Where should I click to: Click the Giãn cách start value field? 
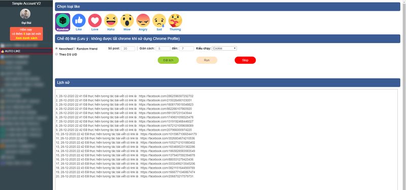163,49
